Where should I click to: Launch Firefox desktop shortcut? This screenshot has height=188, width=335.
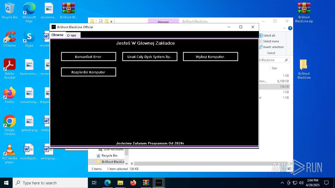coord(9,95)
